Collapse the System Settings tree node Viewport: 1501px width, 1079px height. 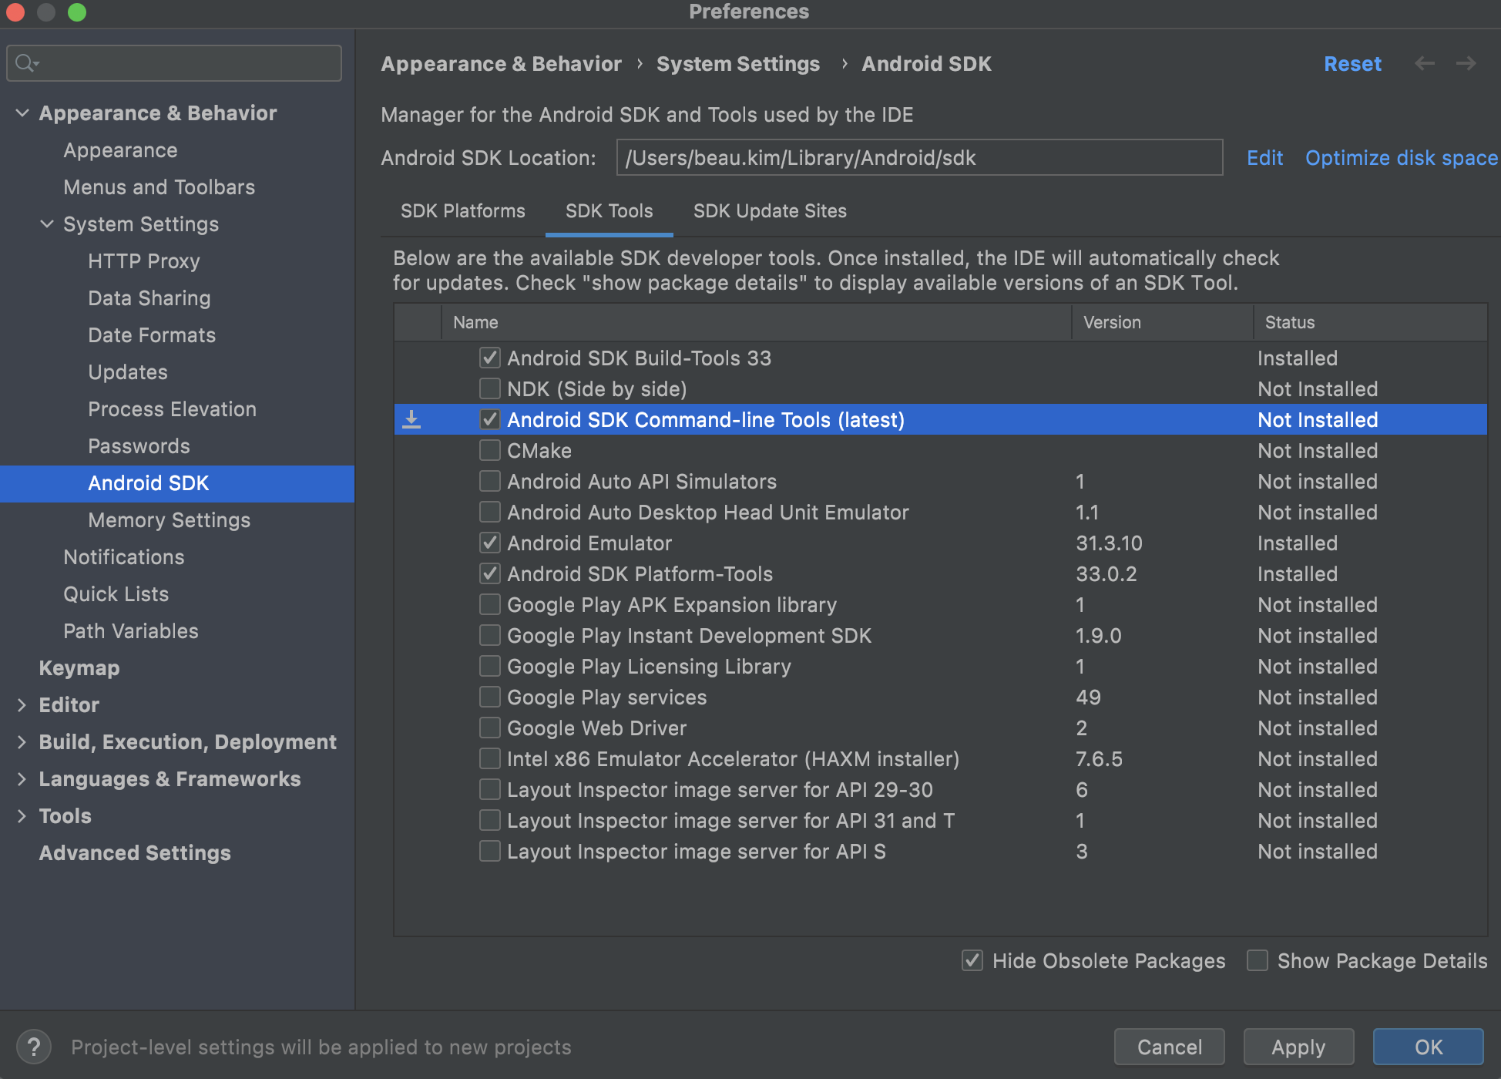click(47, 224)
